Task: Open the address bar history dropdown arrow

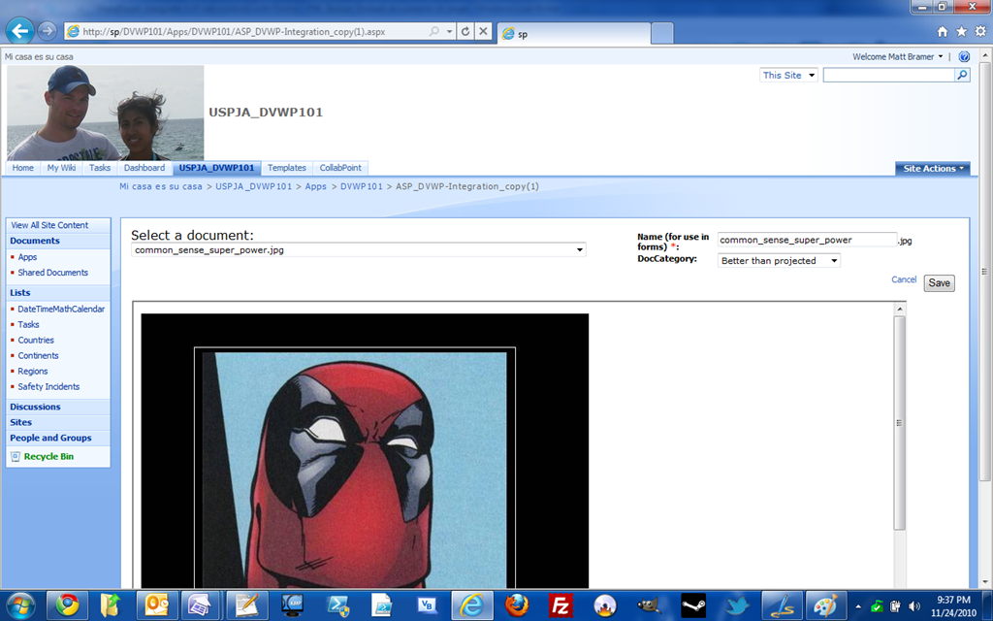Action: click(x=449, y=31)
